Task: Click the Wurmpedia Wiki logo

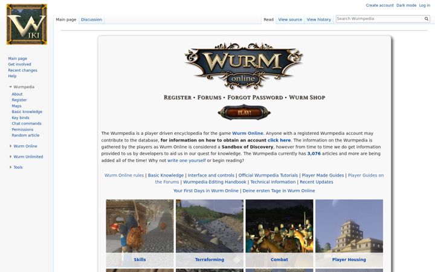Action: [27, 24]
